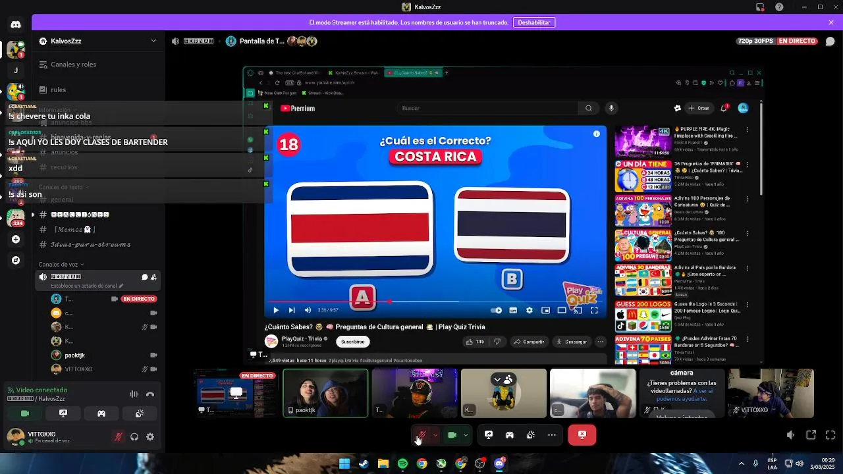Viewport: 843px width, 474px height.
Task: Seek on the YouTube video progress bar
Action: 435,302
